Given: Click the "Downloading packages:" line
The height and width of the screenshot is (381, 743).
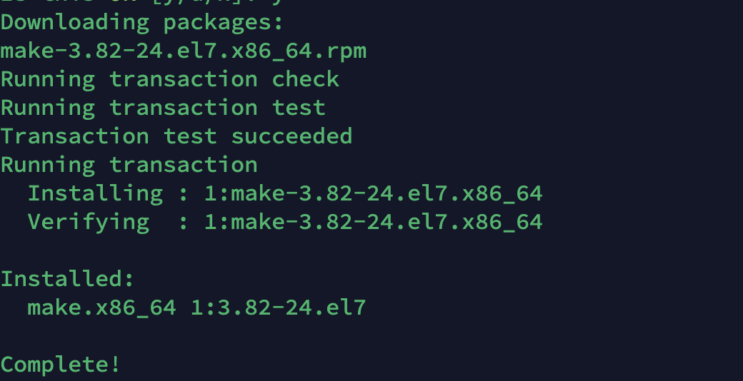Looking at the screenshot, I should pyautogui.click(x=141, y=22).
